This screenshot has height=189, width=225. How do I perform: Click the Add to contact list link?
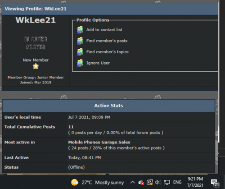tap(104, 30)
